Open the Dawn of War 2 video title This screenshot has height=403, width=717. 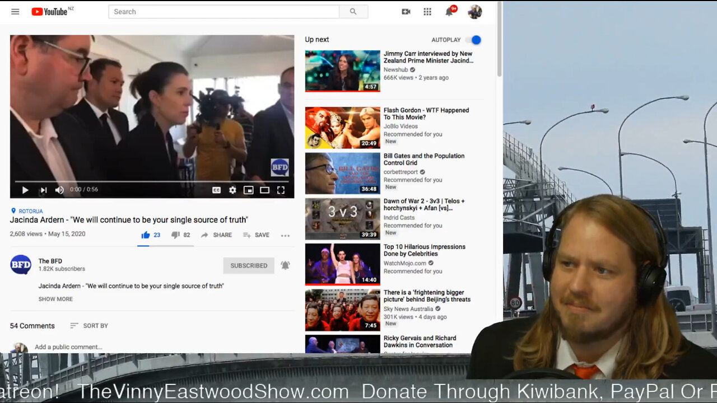[424, 205]
